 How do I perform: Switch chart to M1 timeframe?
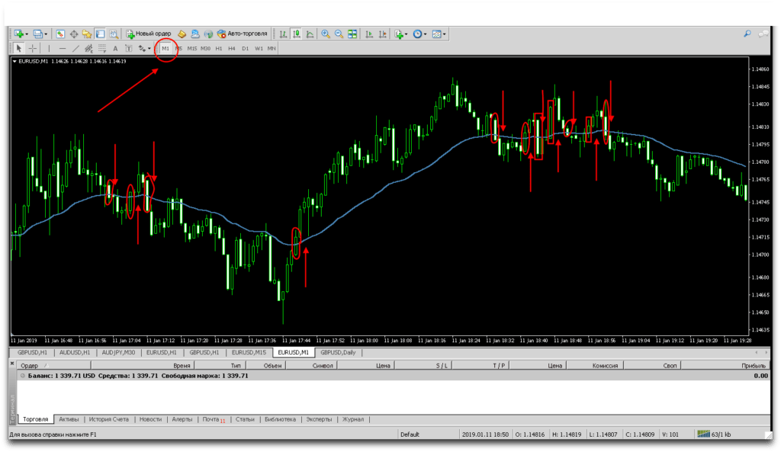166,48
